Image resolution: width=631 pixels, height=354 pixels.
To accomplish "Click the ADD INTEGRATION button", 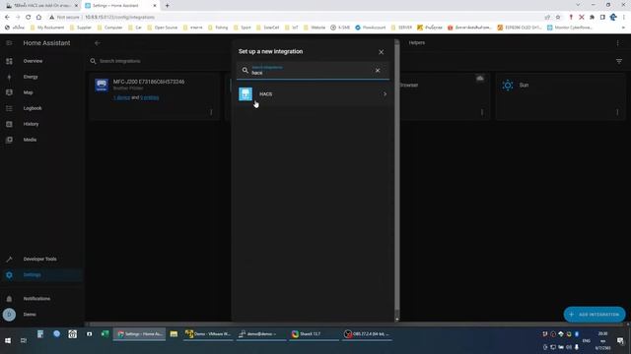I will (x=595, y=315).
